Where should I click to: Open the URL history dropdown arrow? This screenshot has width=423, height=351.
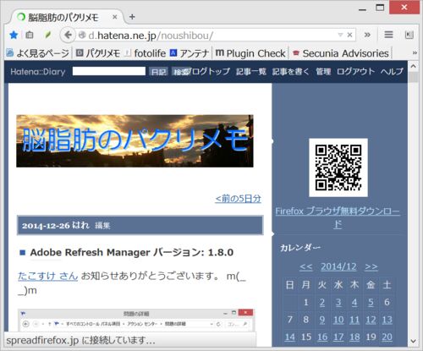tap(340, 35)
